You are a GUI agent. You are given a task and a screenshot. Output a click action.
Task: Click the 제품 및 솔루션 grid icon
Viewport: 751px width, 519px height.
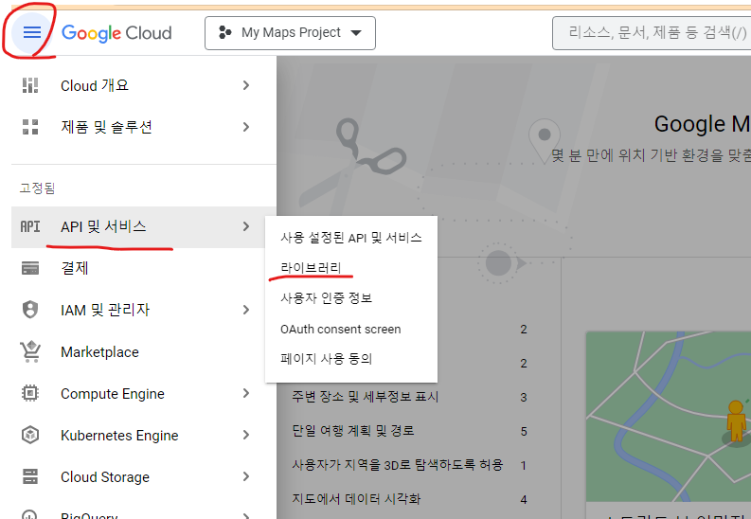[x=30, y=127]
